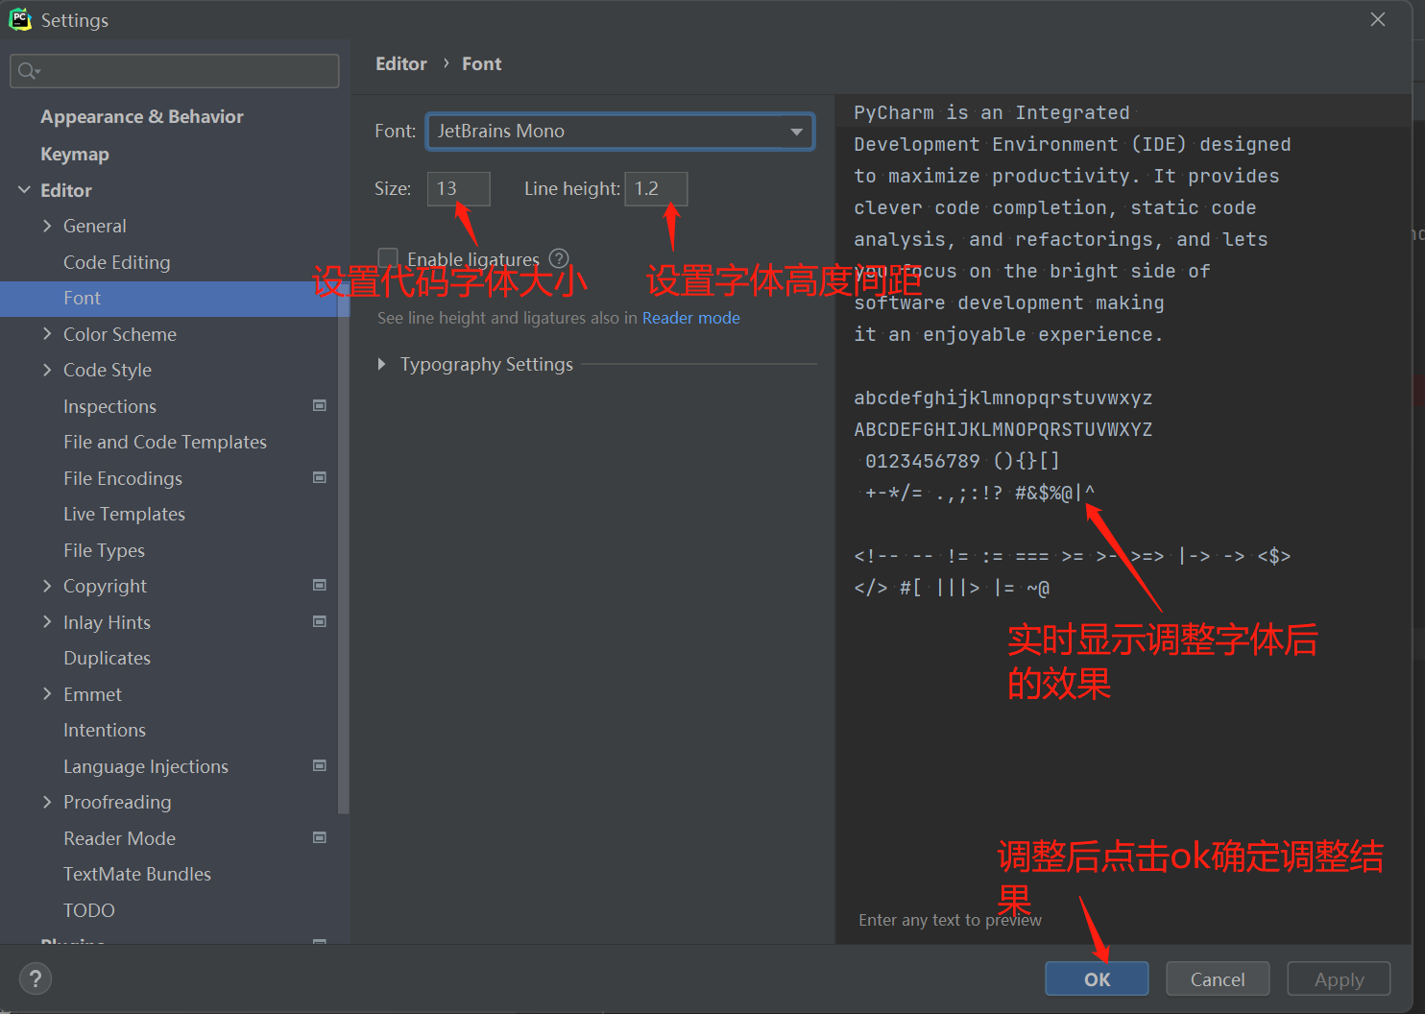Expand the Inlay Hints node

[x=47, y=622]
